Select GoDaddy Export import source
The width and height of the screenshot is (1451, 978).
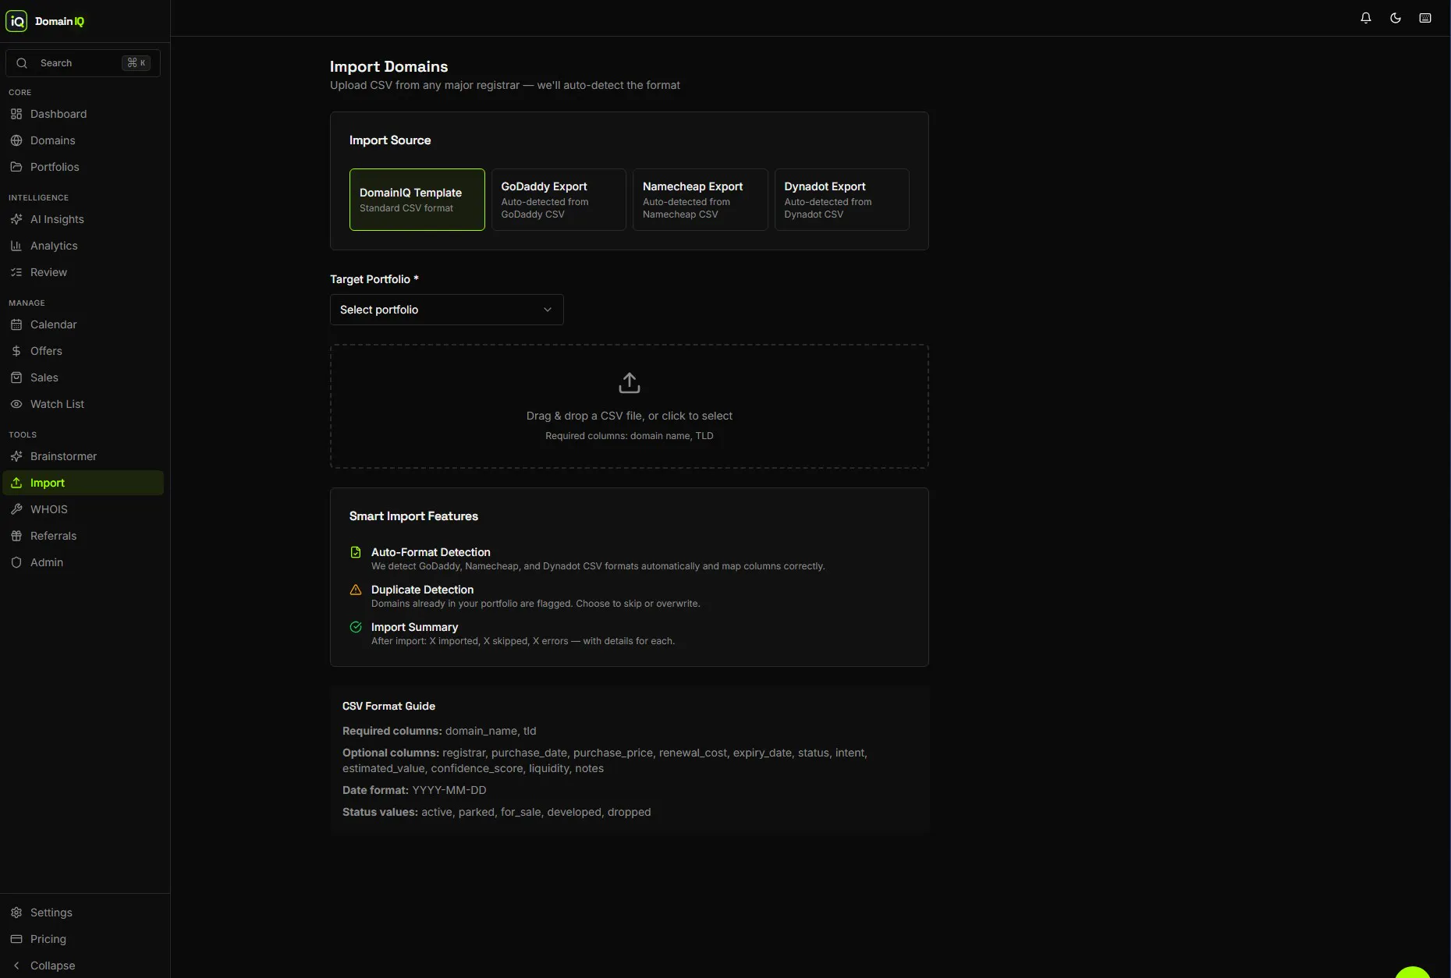(x=559, y=200)
